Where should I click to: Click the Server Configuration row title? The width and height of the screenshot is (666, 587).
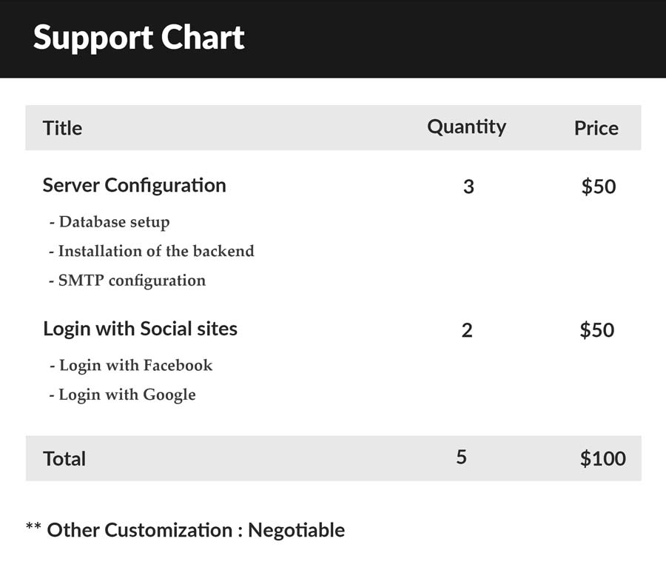[134, 186]
